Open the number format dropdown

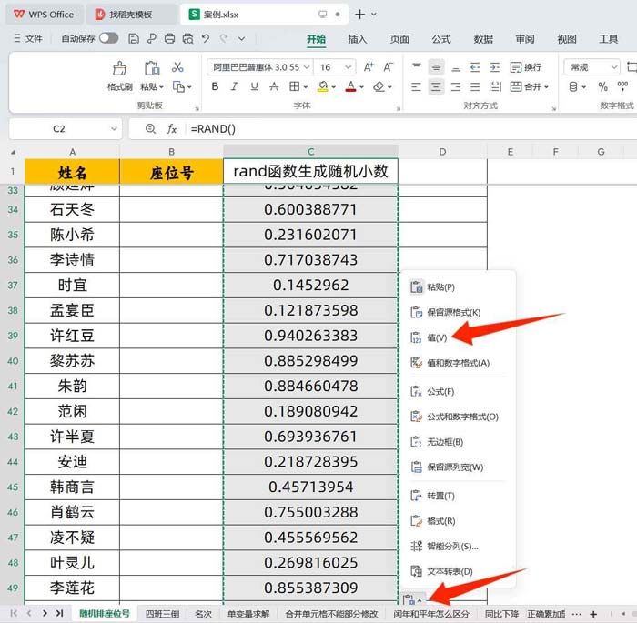click(614, 67)
